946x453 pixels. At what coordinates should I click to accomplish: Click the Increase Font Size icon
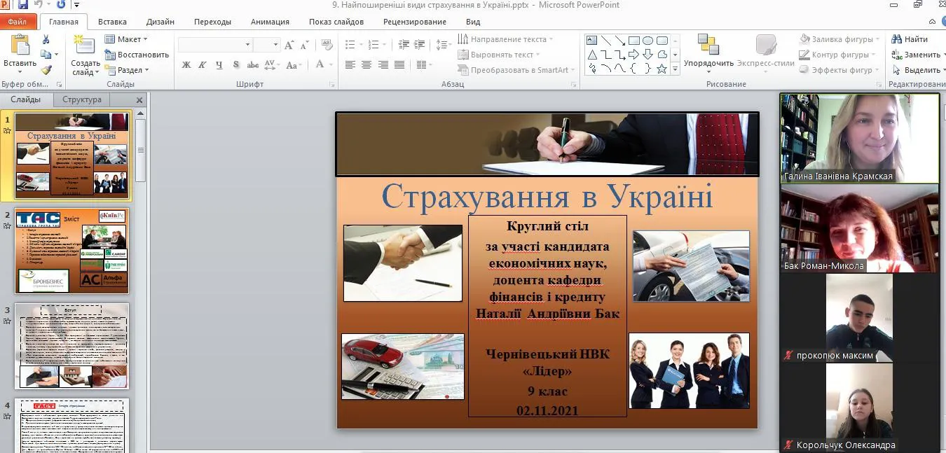click(x=289, y=45)
